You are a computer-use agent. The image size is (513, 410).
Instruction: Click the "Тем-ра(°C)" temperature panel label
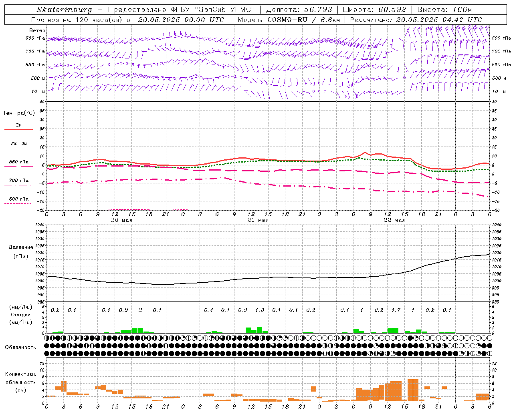pos(19,113)
